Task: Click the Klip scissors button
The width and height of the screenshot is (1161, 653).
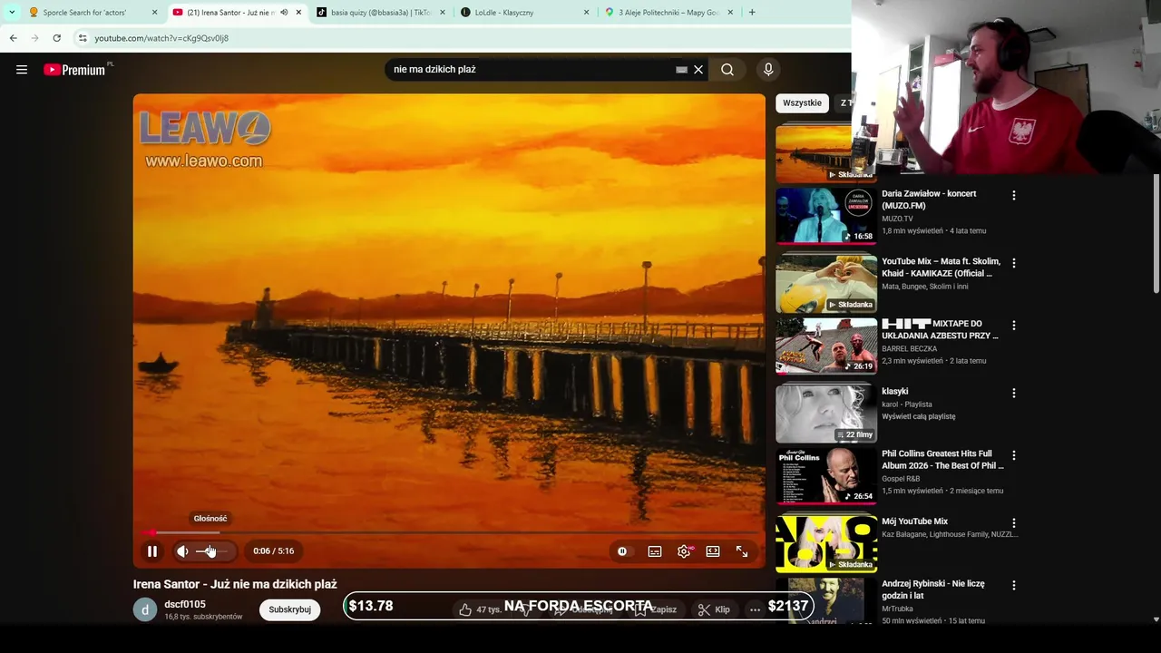Action: pos(714,609)
